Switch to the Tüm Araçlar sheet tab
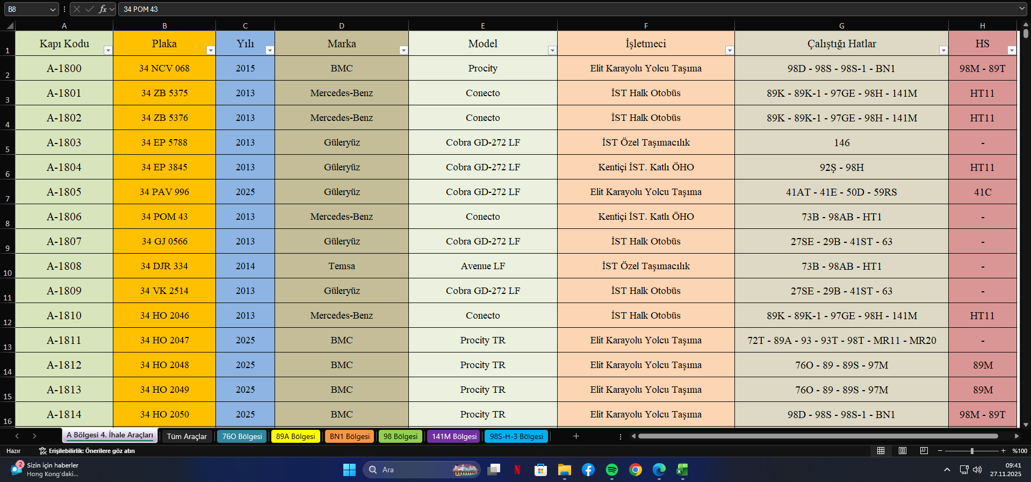 186,436
